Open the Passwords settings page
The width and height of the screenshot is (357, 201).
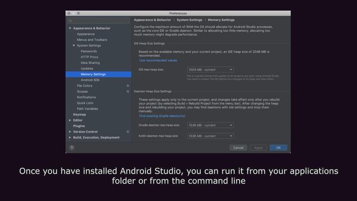(89, 51)
